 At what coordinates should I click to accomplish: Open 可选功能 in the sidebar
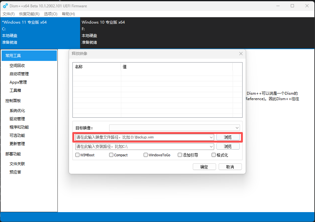click(x=17, y=136)
